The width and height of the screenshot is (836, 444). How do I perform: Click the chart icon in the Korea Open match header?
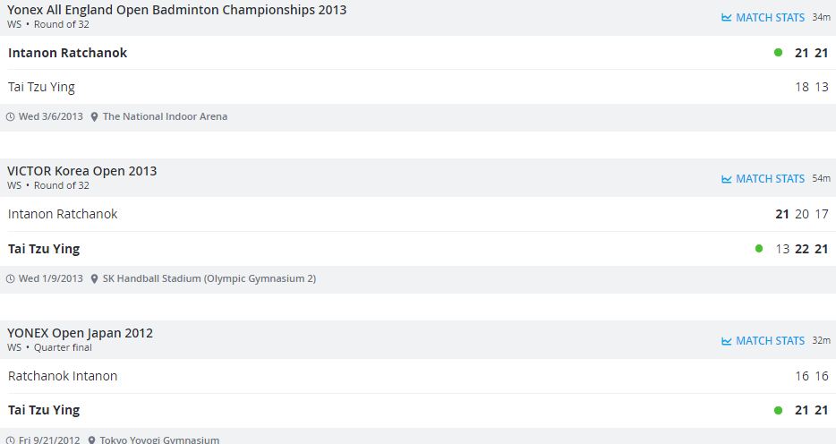pos(727,179)
